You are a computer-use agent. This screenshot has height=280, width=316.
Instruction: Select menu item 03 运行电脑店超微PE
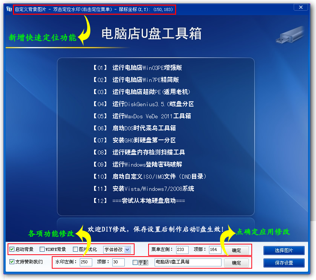(142, 92)
